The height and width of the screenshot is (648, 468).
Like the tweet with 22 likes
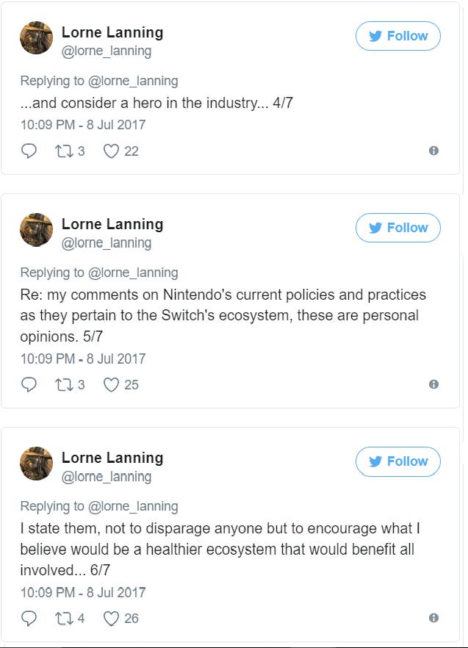[x=111, y=151]
